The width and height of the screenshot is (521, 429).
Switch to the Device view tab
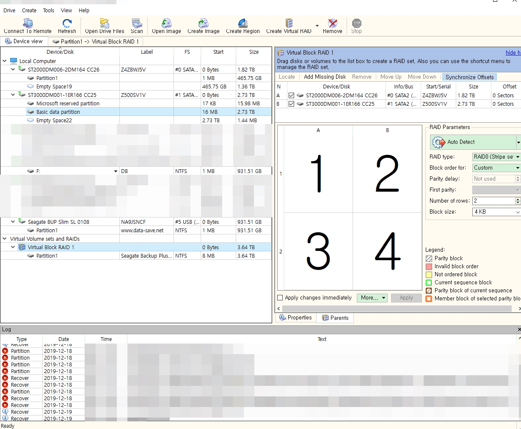(24, 41)
